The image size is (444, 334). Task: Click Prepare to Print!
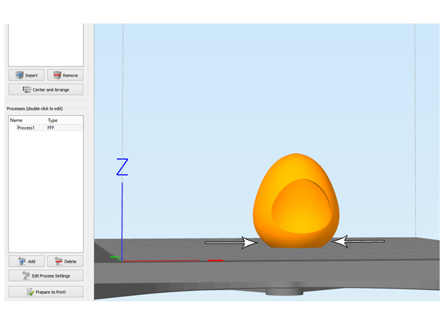pos(46,292)
